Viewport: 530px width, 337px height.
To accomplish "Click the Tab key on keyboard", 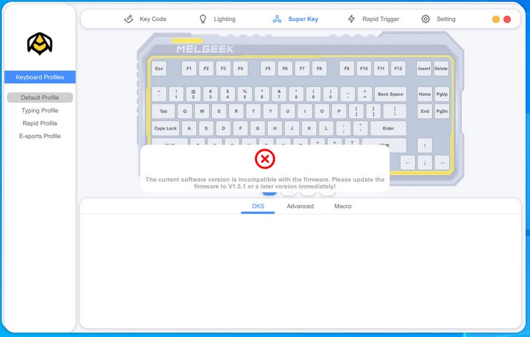I will point(163,111).
